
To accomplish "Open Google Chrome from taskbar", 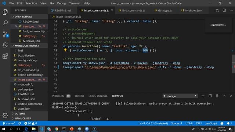I will point(57,129).
